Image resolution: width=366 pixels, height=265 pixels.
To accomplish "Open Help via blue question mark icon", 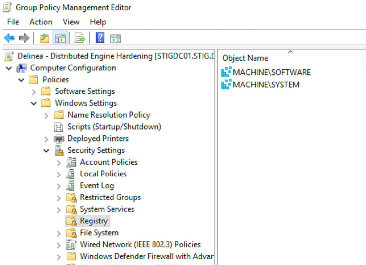I will (100, 38).
